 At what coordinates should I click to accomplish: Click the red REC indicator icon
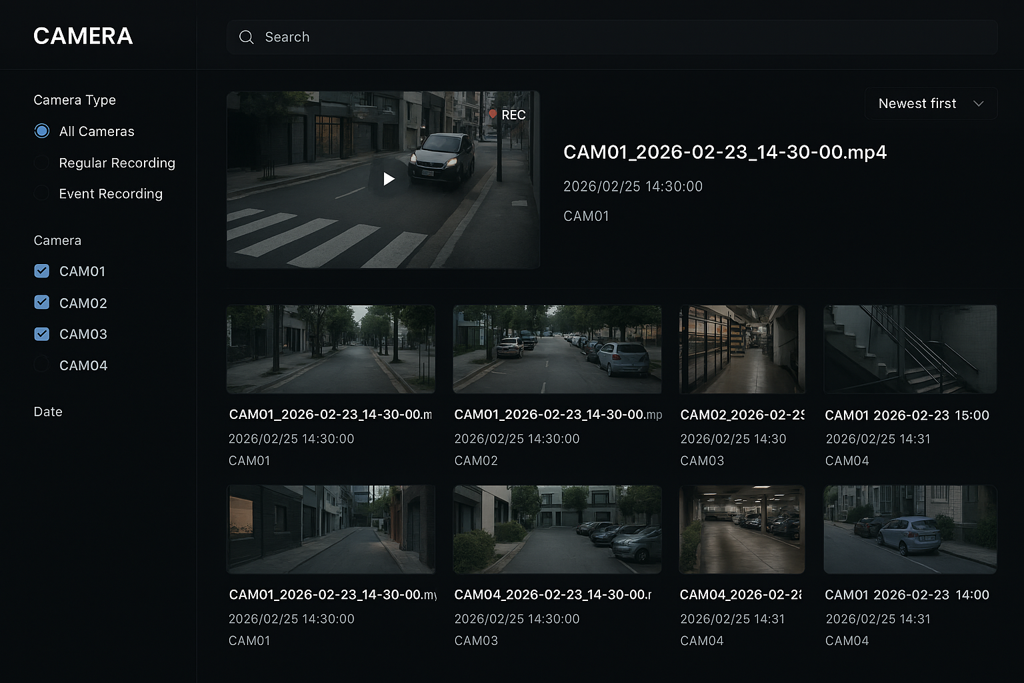(x=493, y=115)
